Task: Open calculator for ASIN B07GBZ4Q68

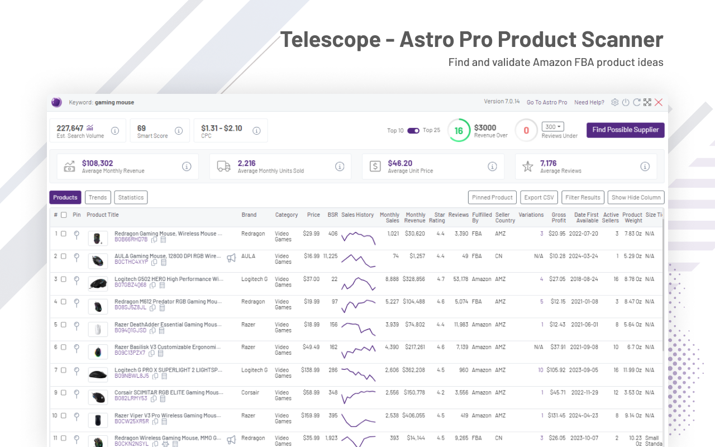Action: (162, 285)
